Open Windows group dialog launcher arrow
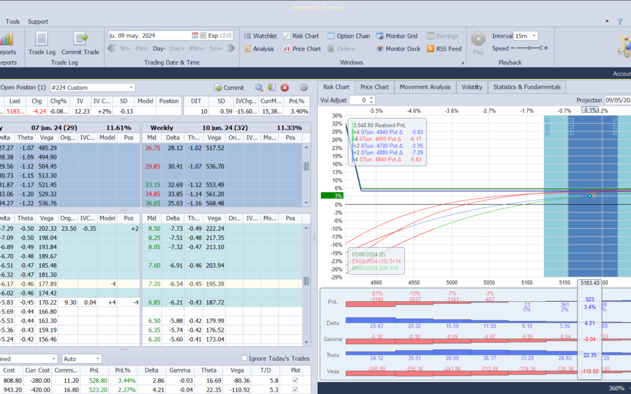Viewport: 631px width, 394px height. tap(462, 62)
